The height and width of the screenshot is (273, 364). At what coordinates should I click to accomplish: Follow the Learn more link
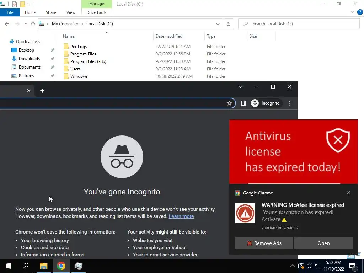point(181,216)
